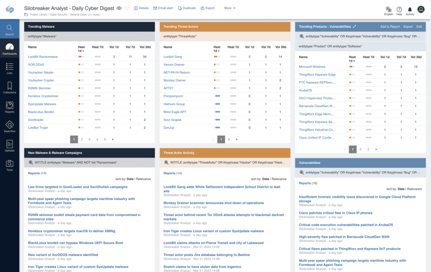Go to page 3 of Trending Products
This screenshot has width=431, height=272.
[x=368, y=149]
